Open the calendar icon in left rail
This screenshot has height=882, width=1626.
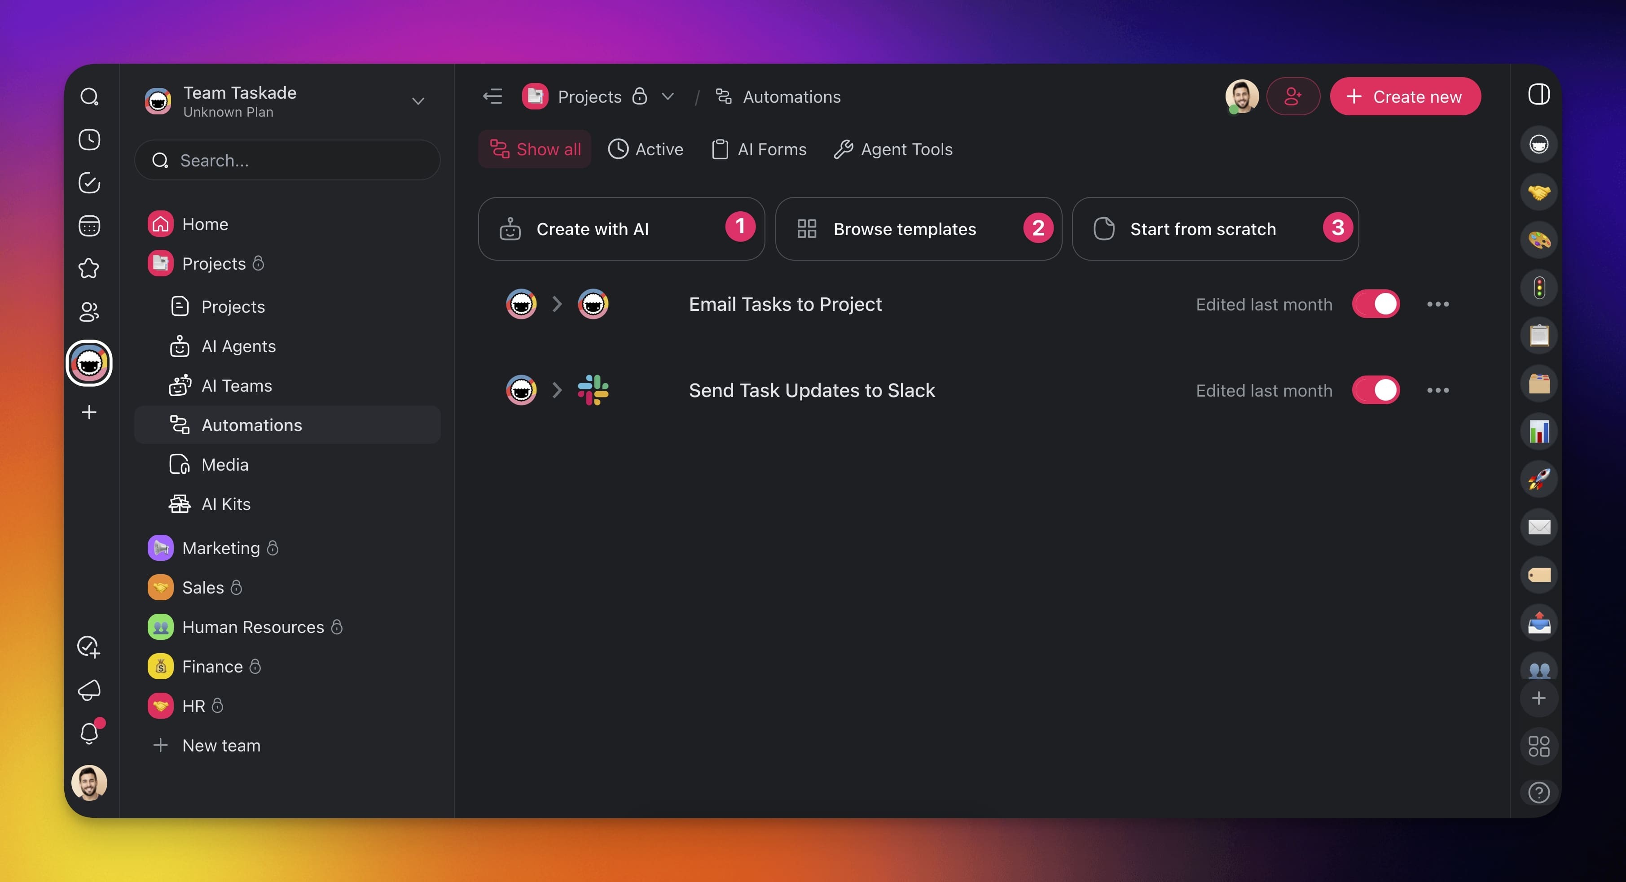89,225
